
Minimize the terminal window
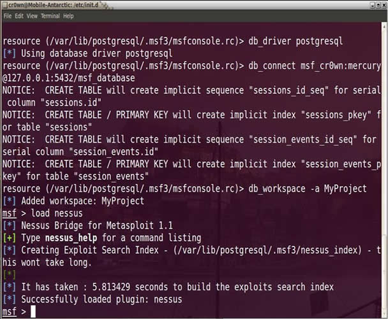pos(373,5)
